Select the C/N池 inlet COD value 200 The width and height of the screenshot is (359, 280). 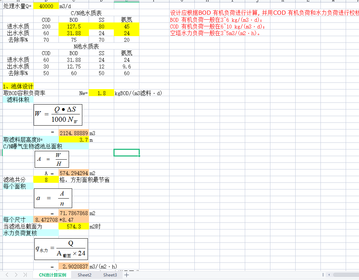click(46, 26)
